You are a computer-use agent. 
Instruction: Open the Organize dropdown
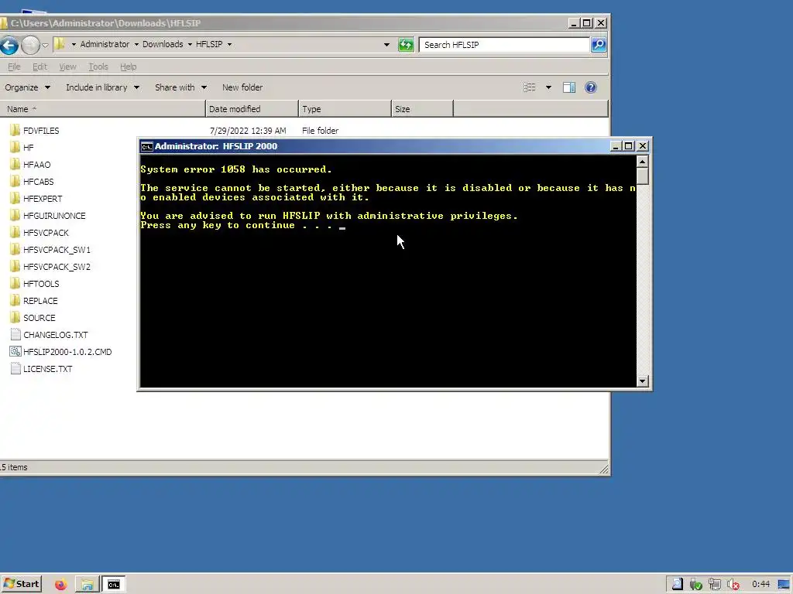tap(27, 87)
